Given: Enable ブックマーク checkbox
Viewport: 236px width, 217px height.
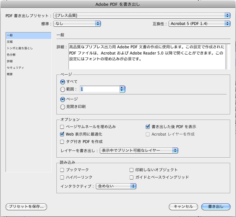Looking at the screenshot, I should (x=62, y=170).
